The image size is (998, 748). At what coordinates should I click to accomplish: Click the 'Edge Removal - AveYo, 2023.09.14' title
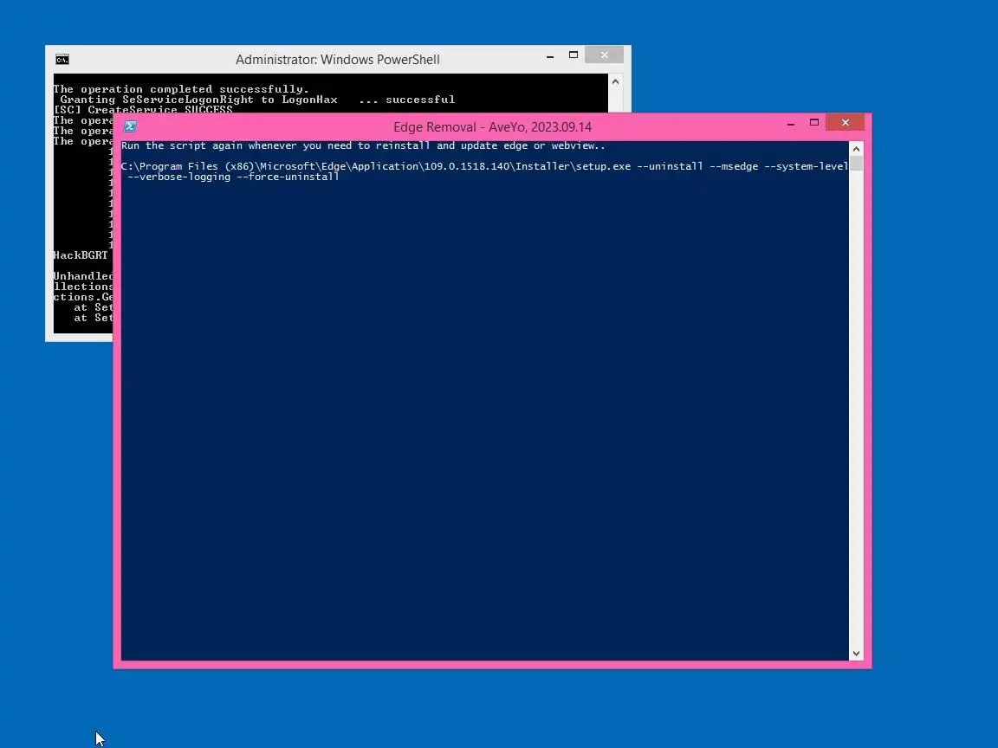[492, 126]
